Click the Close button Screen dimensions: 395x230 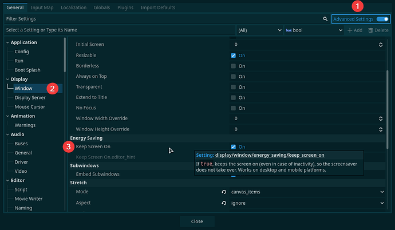(197, 221)
